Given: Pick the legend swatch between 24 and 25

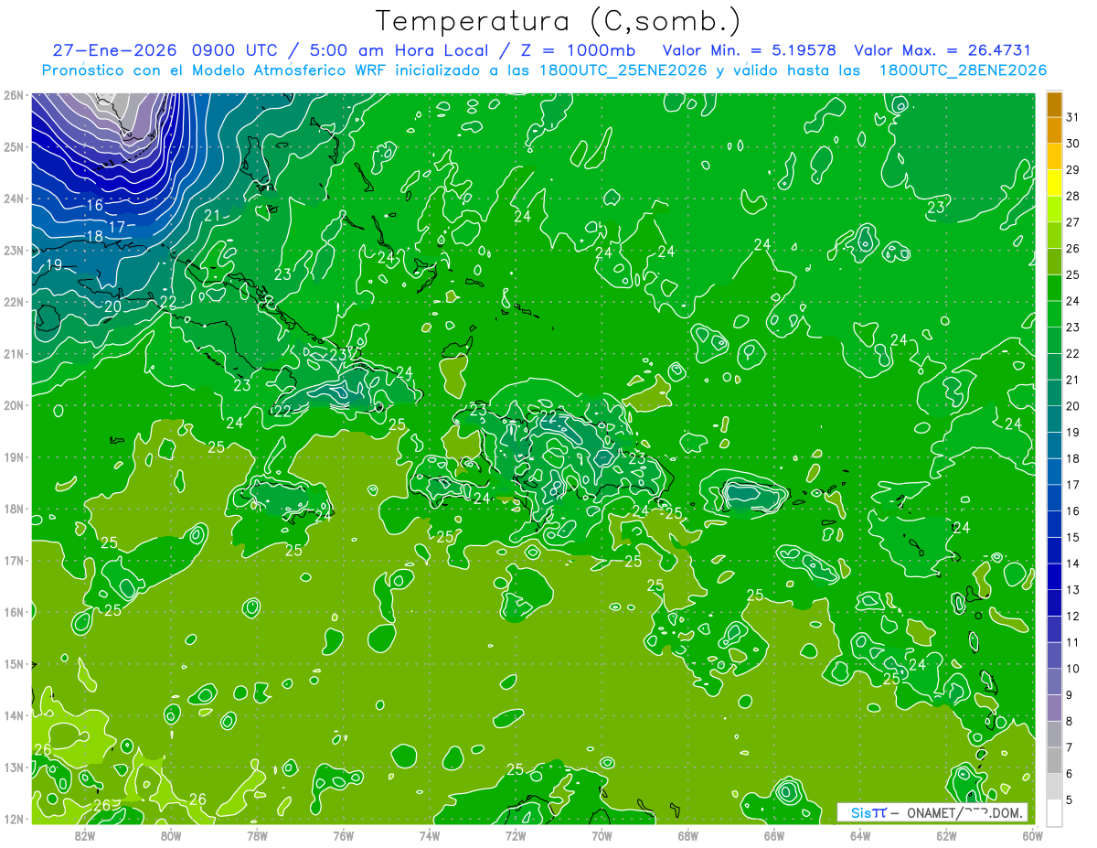Looking at the screenshot, I should click(1055, 287).
